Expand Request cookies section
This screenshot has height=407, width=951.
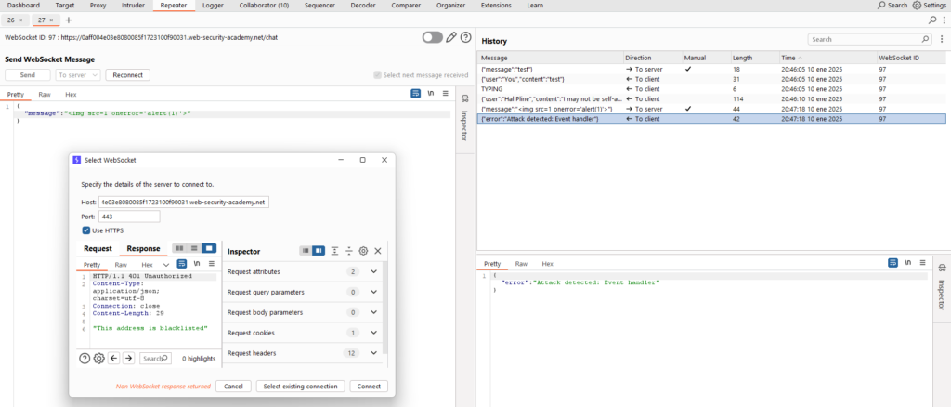[373, 333]
